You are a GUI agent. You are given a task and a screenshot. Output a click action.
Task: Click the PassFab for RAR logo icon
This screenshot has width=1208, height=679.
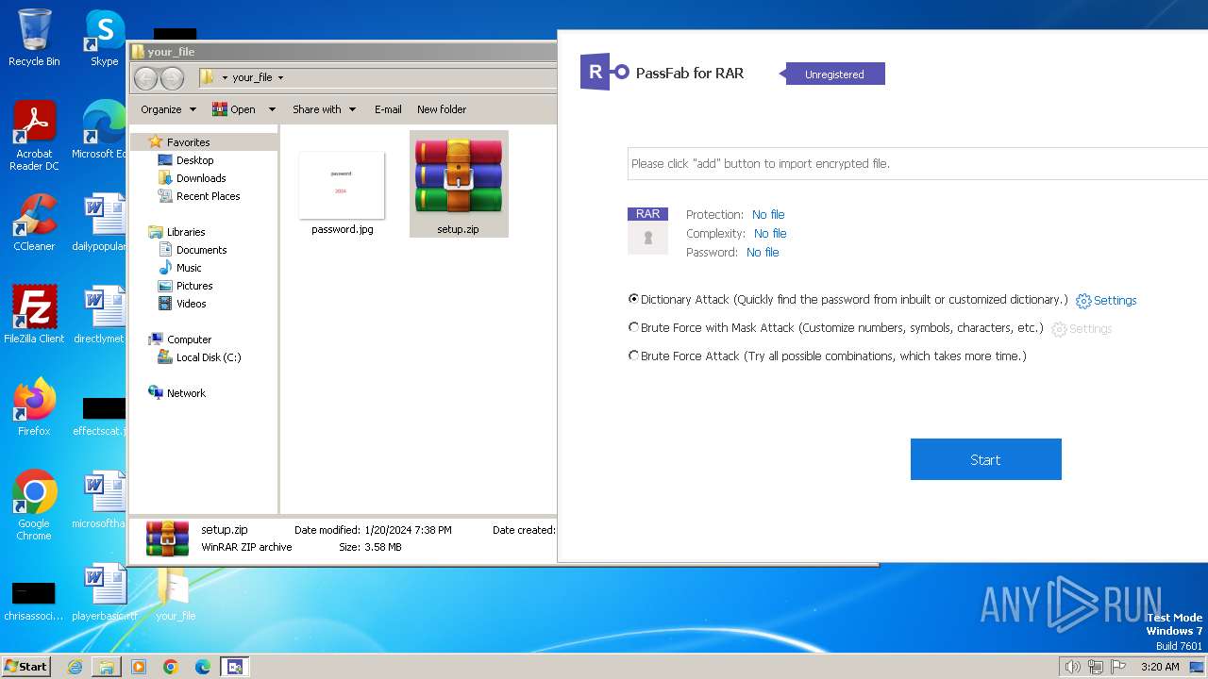click(604, 72)
